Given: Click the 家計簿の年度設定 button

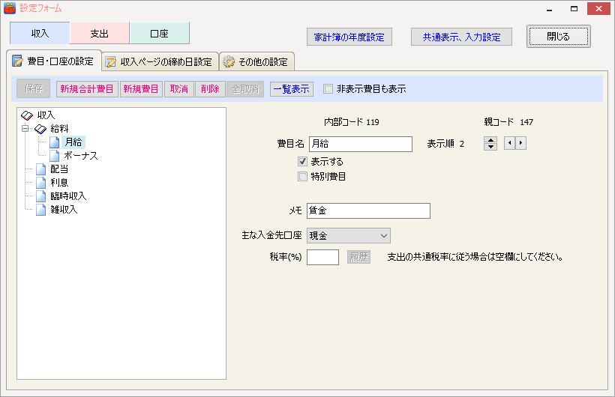Looking at the screenshot, I should (x=349, y=37).
